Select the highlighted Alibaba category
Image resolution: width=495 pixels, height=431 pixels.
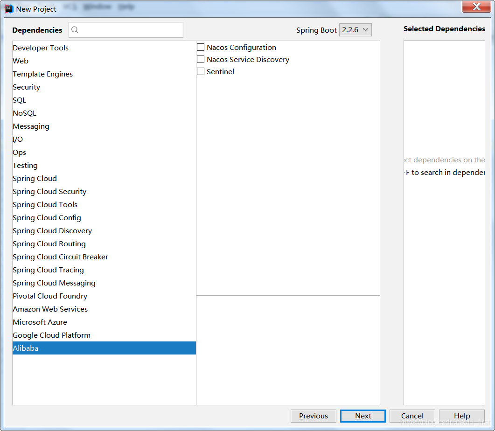[x=104, y=348]
